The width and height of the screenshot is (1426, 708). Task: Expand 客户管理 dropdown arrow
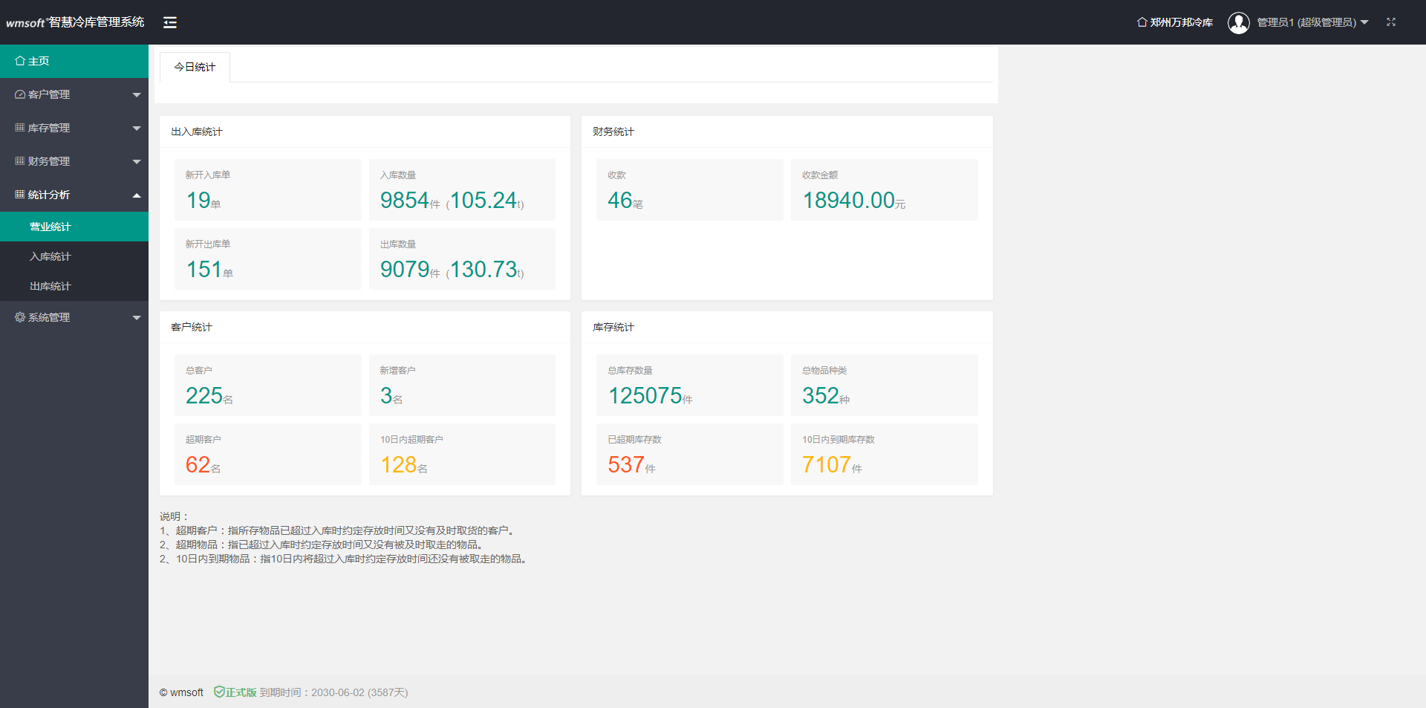137,95
